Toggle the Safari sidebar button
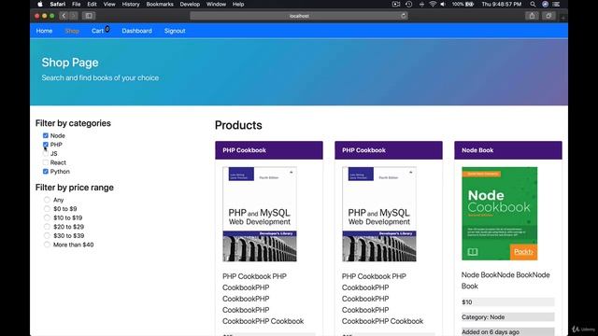Viewport: 598px width, 336px height. pos(89,16)
